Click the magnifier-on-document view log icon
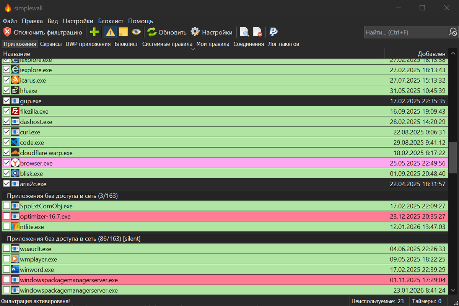 tap(244, 32)
